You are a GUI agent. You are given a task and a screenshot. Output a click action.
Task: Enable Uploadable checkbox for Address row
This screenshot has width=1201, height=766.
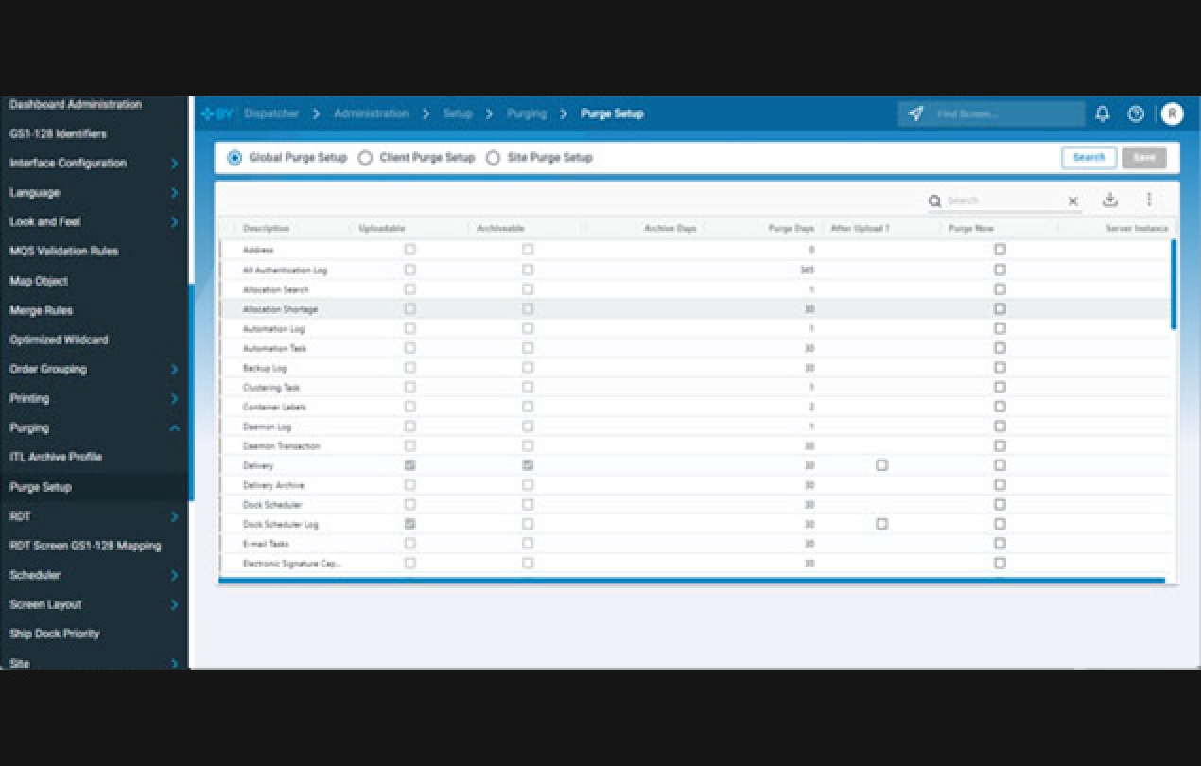pyautogui.click(x=409, y=249)
